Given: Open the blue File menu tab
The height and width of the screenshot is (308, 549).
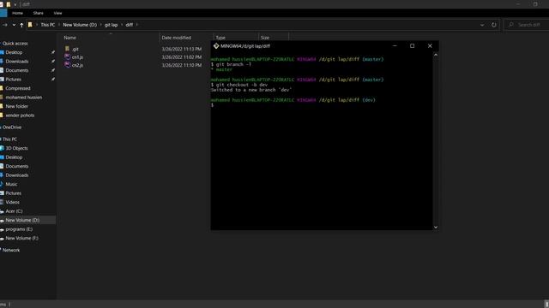Looking at the screenshot, I should coord(3,13).
